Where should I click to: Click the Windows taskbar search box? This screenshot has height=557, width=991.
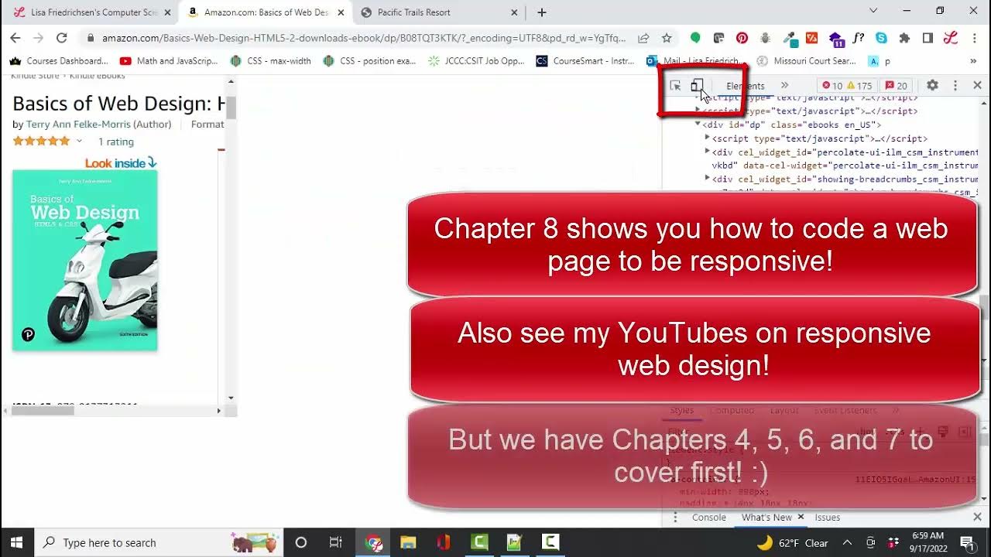(x=159, y=542)
